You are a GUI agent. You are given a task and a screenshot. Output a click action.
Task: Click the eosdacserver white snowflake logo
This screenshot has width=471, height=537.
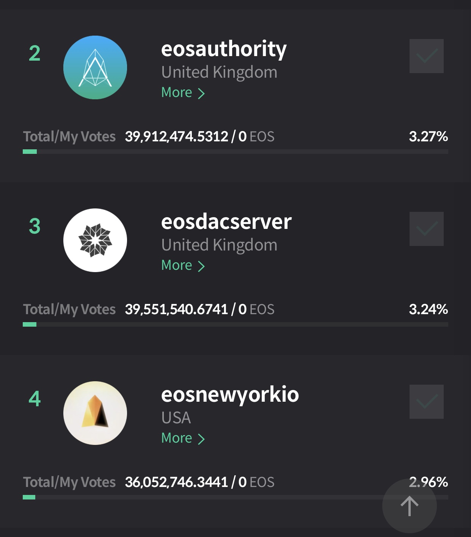tap(95, 240)
